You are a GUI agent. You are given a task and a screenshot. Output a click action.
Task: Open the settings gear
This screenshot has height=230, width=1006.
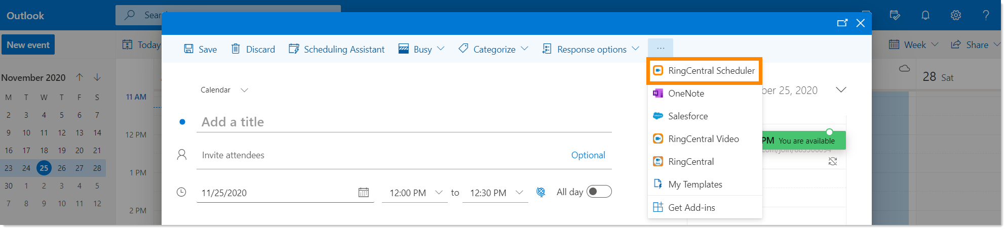tap(955, 15)
